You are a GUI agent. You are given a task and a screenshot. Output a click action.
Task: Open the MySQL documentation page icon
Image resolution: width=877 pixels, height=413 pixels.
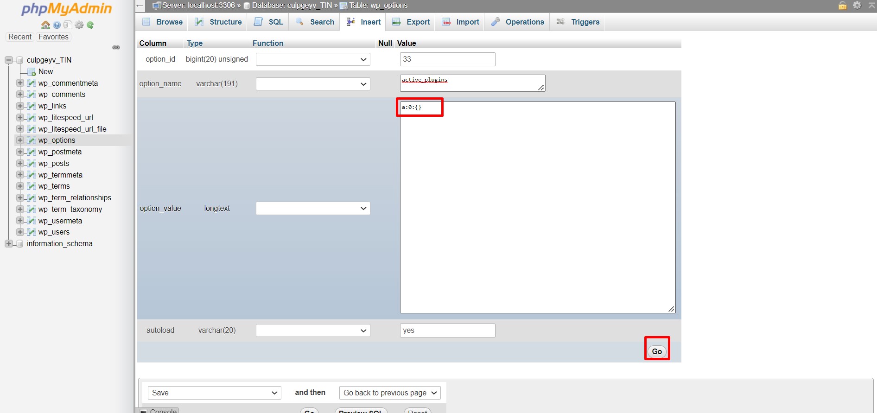68,25
